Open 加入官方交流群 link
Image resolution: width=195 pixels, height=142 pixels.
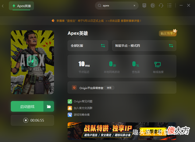tap(83, 108)
